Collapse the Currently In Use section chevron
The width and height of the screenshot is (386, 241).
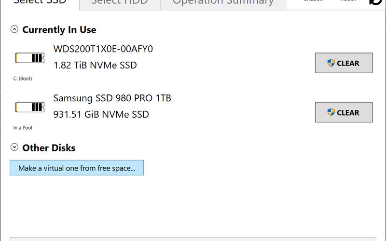14,29
